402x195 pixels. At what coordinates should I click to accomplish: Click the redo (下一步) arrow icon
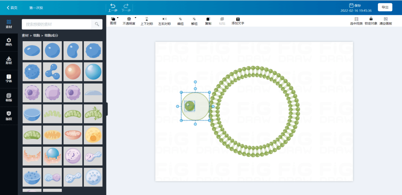point(126,6)
